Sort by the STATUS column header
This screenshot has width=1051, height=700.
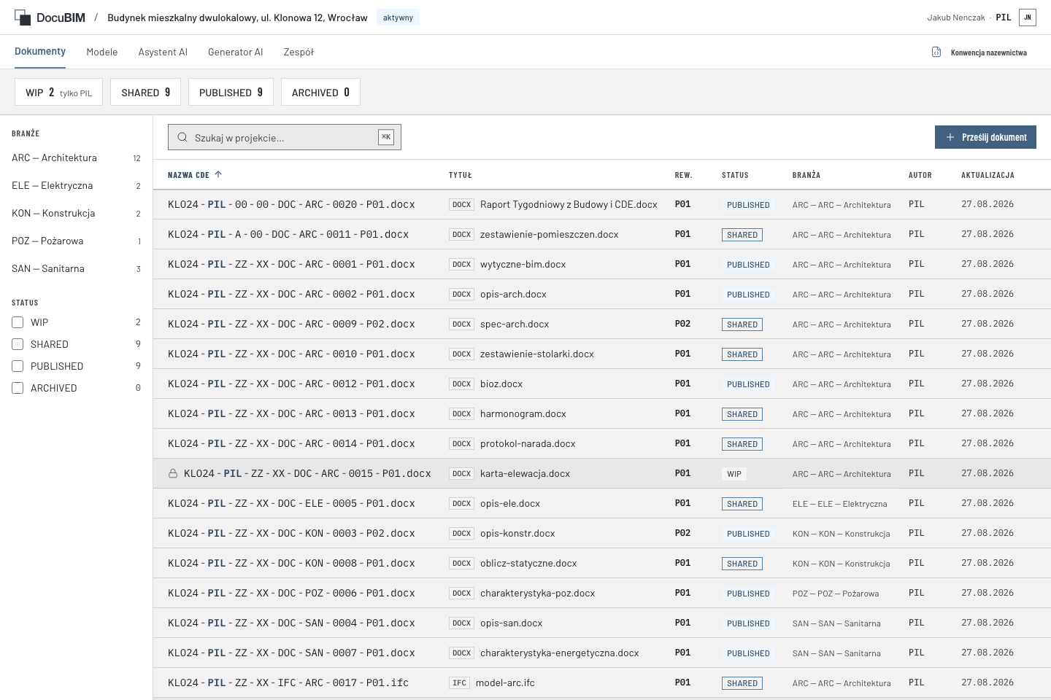(x=735, y=175)
